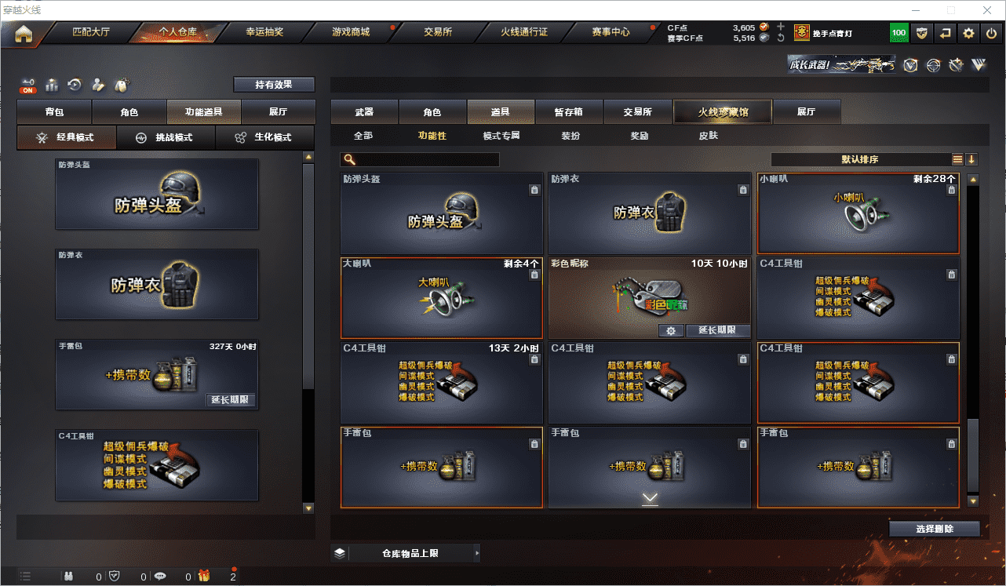Image resolution: width=1006 pixels, height=586 pixels.
Task: Click 延长期限 on the 手雷包 item
Action: (x=231, y=400)
